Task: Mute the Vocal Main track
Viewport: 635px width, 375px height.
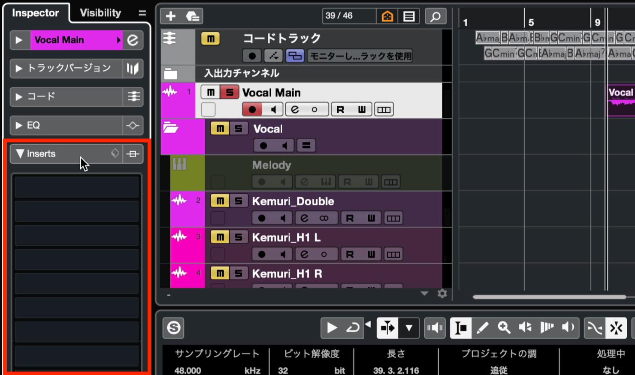Action: click(210, 92)
